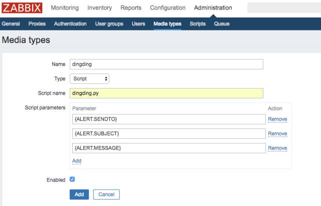The width and height of the screenshot is (321, 206).
Task: Click the Add parameter link
Action: coord(77,161)
